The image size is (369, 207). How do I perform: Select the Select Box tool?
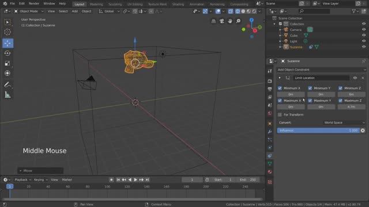pyautogui.click(x=7, y=22)
